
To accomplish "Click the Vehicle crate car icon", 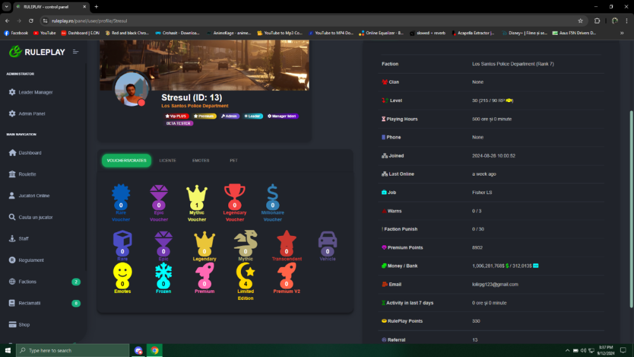I will [328, 242].
